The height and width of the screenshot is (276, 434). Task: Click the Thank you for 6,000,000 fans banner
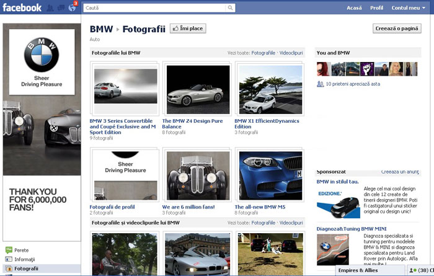[x=38, y=200]
